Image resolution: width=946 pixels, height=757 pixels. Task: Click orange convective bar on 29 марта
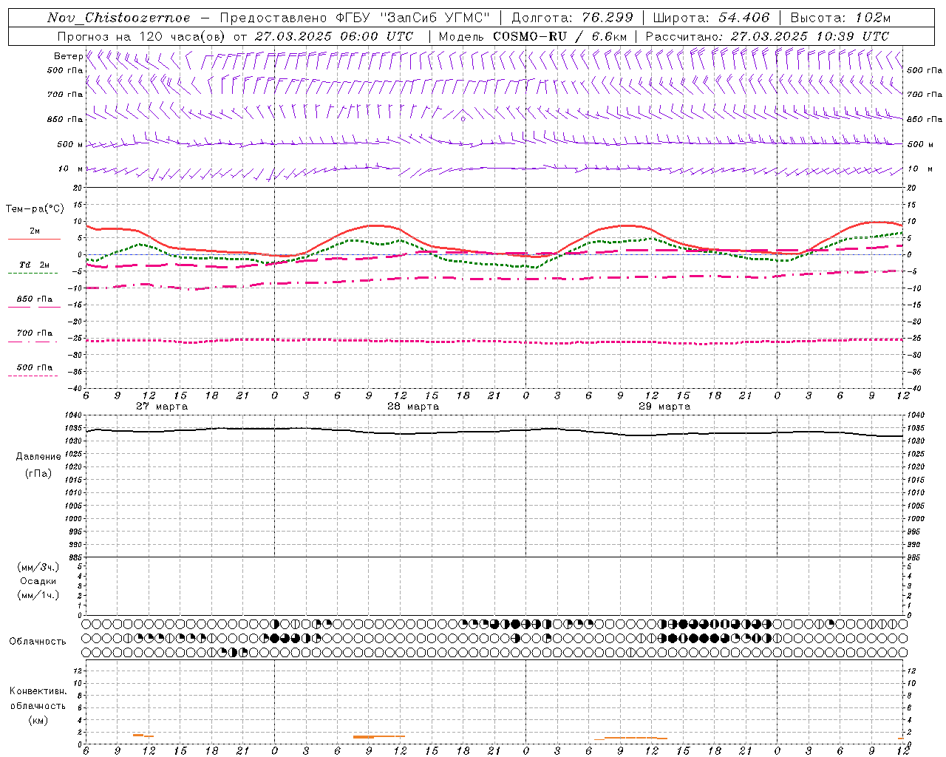coord(631,738)
